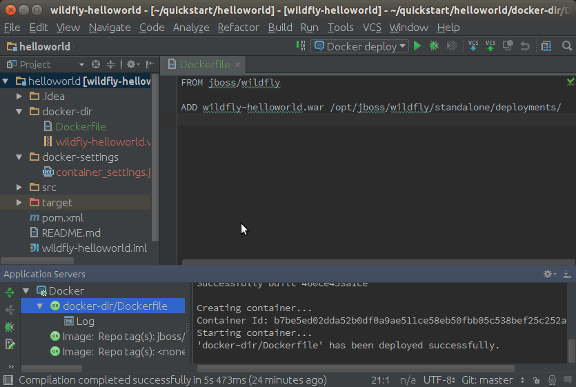The width and height of the screenshot is (576, 387).
Task: Click Edit Configuration icon in Application Servers
Action: pyautogui.click(x=10, y=344)
